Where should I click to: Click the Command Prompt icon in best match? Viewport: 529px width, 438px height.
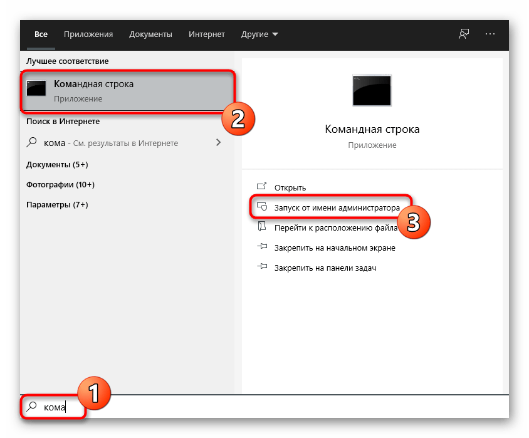click(x=36, y=89)
